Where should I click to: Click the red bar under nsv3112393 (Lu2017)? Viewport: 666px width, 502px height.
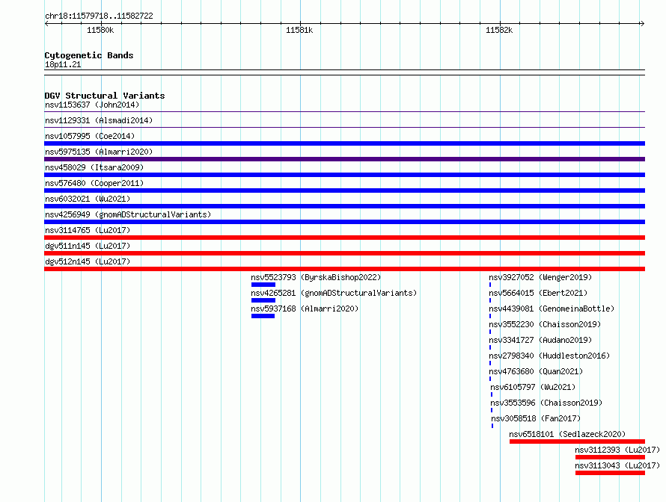click(611, 457)
